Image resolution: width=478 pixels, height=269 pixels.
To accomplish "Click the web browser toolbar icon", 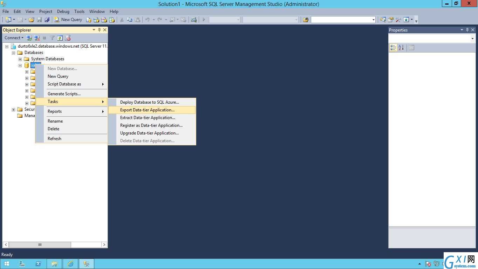I will click(406, 20).
